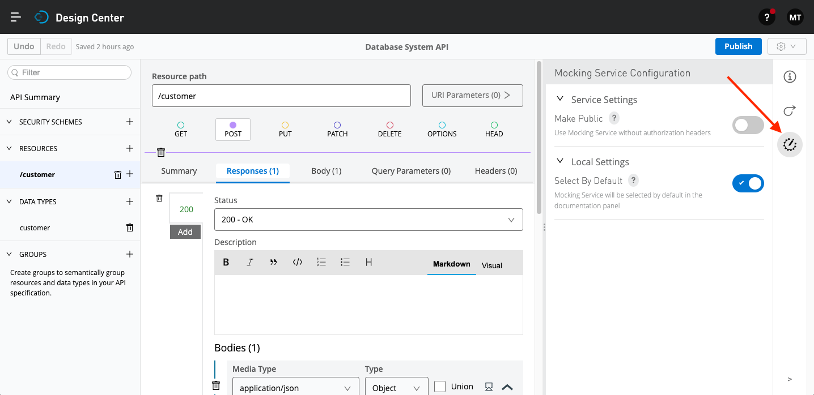Open the Mocking Service configuration icon
The width and height of the screenshot is (814, 395).
(790, 145)
